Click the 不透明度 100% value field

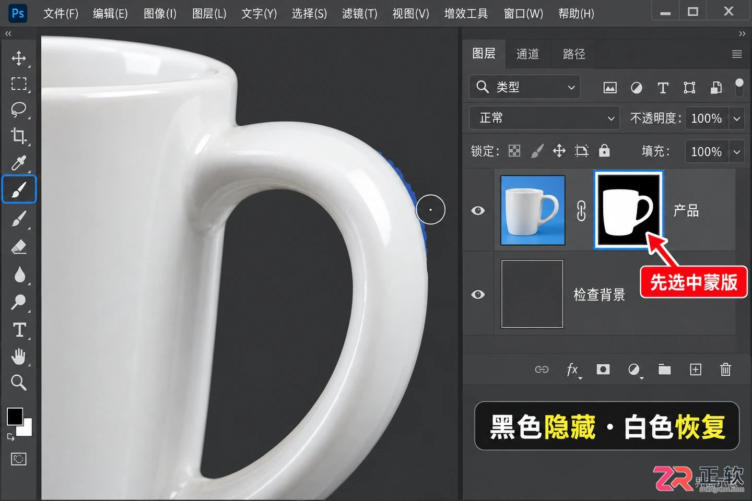707,118
